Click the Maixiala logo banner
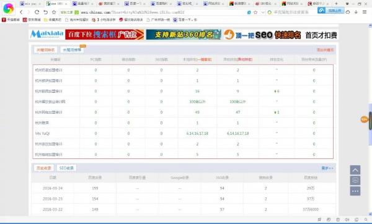Screen dimensions: 372x224 tap(47, 35)
